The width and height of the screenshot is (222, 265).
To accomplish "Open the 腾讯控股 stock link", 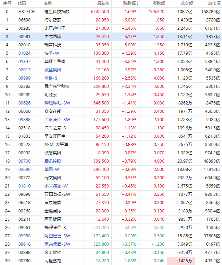I will (x=53, y=161).
